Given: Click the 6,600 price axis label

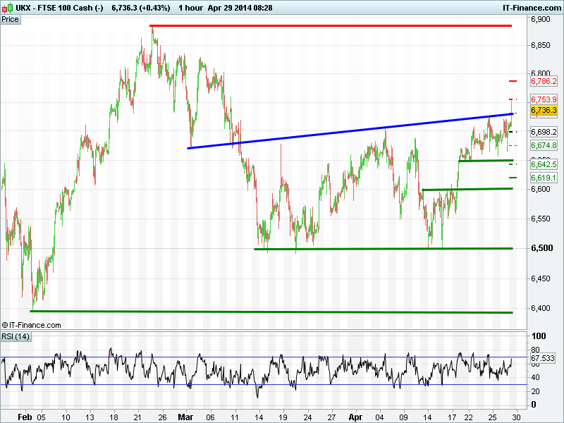Looking at the screenshot, I should coord(541,189).
